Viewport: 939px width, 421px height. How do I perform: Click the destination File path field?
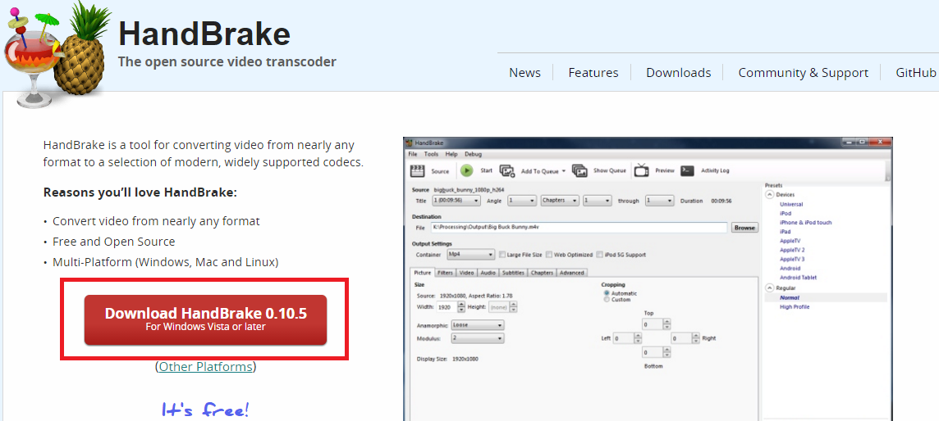click(x=579, y=228)
